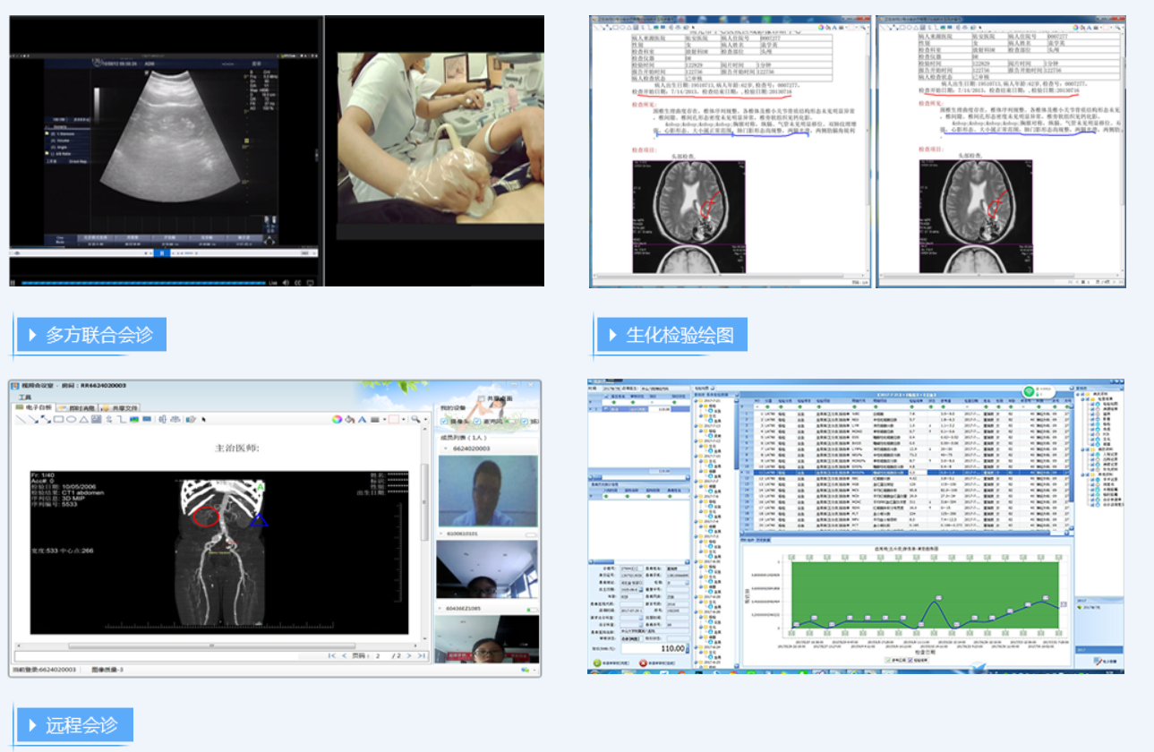Go to last page in whiteboard navigator
The height and width of the screenshot is (752, 1154).
[422, 655]
